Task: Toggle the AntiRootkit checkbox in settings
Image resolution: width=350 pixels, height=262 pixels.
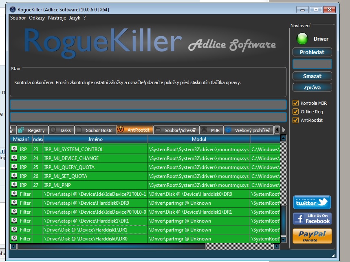Action: coord(295,120)
